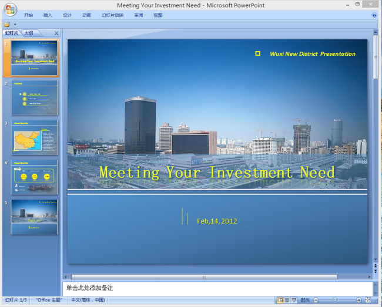
Task: Click the vertical scrollbar up arrow
Action: 376,32
